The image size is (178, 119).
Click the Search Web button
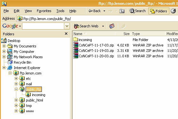pos(86,26)
